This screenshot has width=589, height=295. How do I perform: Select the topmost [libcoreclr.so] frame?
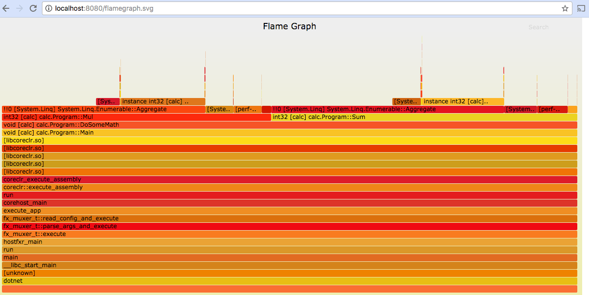pos(290,140)
